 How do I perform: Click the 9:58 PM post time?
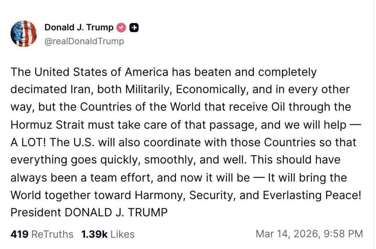pyautogui.click(x=343, y=234)
